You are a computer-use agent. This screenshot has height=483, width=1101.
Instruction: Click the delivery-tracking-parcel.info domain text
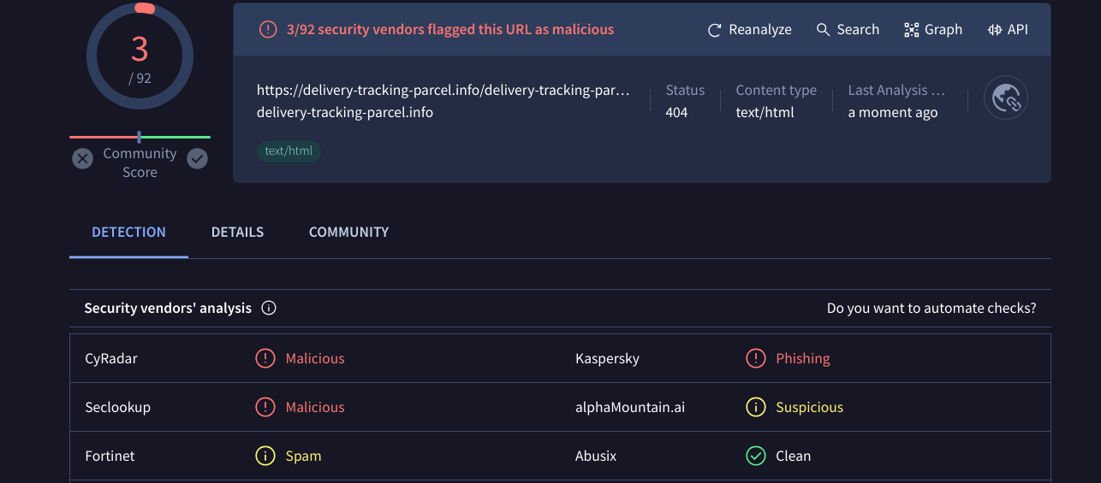click(x=344, y=113)
